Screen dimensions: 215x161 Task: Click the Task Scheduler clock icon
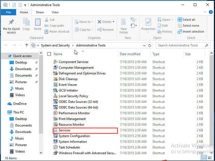[x=55, y=147]
